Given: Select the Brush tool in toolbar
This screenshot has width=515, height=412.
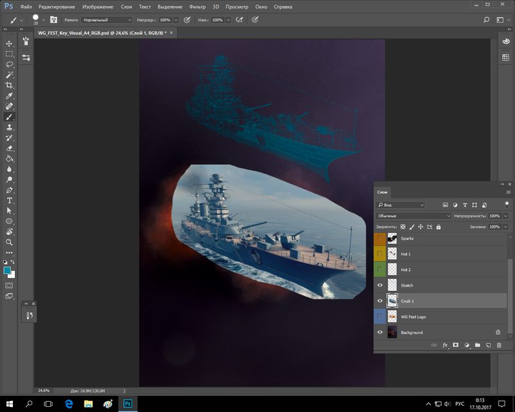Looking at the screenshot, I should tap(9, 117).
